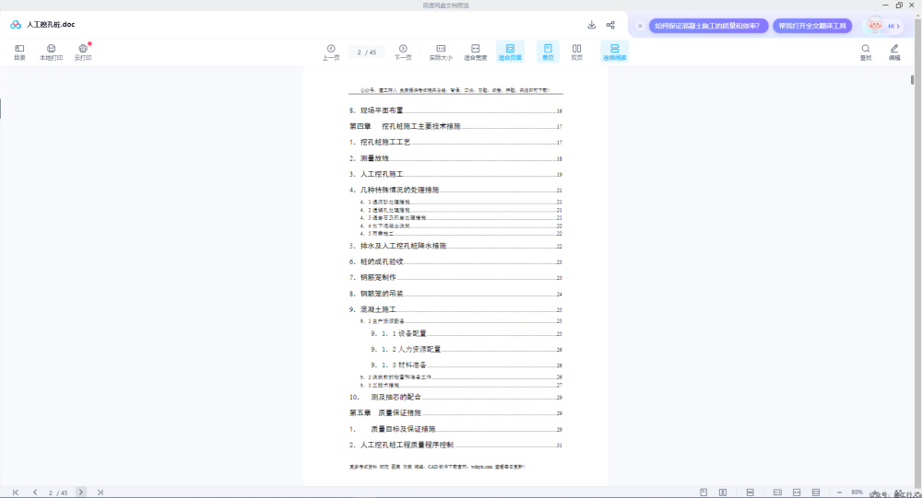
Task: Click TOC entry 2. 人工挖孔桩工程质量程序控制
Action: click(x=455, y=445)
